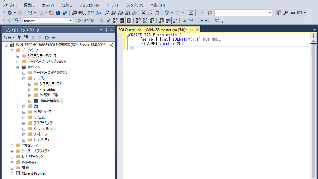Viewport: 318px width, 179px height.
Task: Open the クエリ(Q) menu
Action: tap(67, 5)
